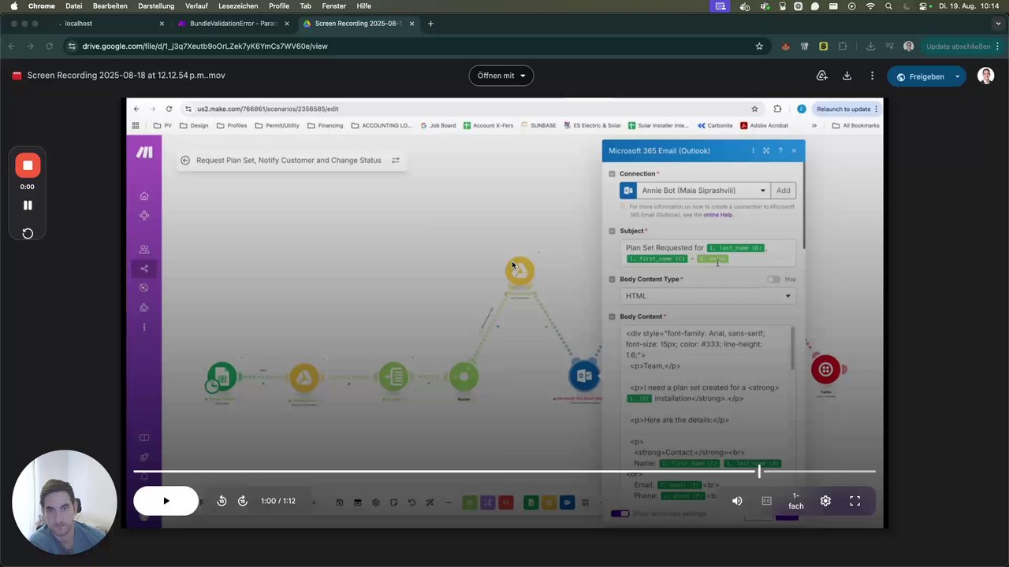This screenshot has height=567, width=1009.
Task: Open the HTML body content type dropdown
Action: point(707,296)
